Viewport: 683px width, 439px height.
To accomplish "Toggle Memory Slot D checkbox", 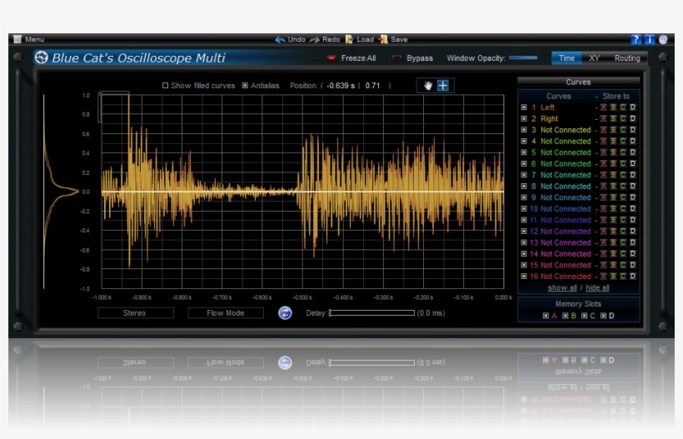I will click(x=603, y=316).
